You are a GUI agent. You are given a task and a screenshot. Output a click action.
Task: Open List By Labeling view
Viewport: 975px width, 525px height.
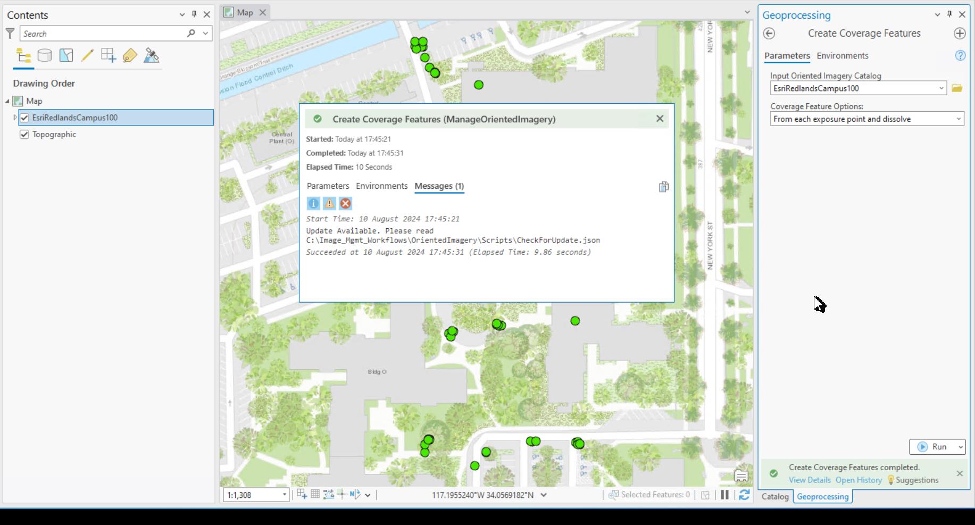coord(130,55)
